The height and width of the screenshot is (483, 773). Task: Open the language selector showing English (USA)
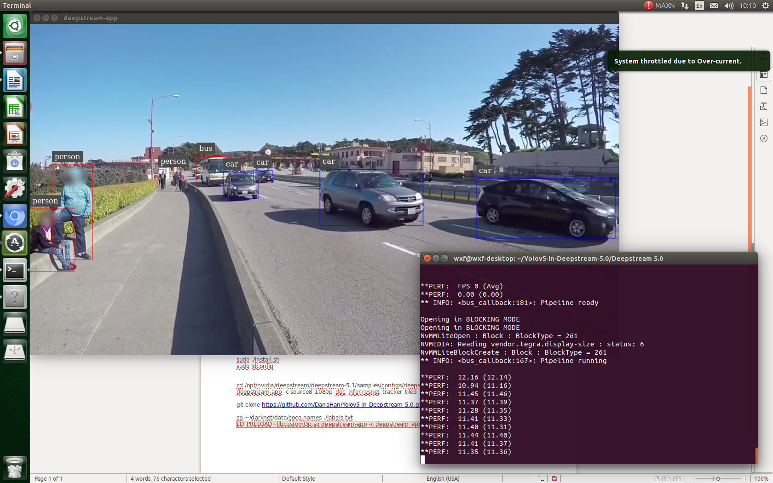coord(443,478)
